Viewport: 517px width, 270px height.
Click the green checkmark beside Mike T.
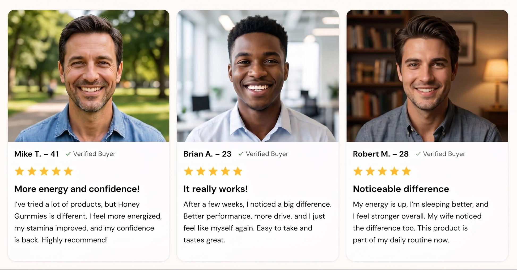(68, 154)
